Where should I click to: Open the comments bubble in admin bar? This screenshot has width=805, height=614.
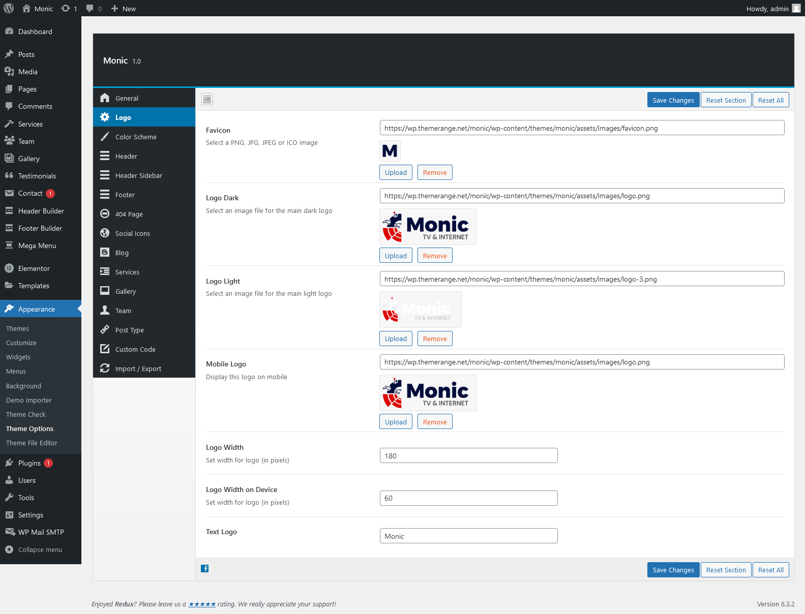pos(90,8)
